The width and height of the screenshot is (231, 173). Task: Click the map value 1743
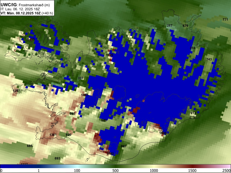click(110, 153)
